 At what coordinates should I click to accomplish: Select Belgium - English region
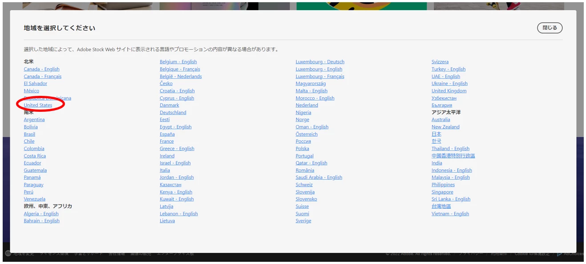(x=178, y=62)
